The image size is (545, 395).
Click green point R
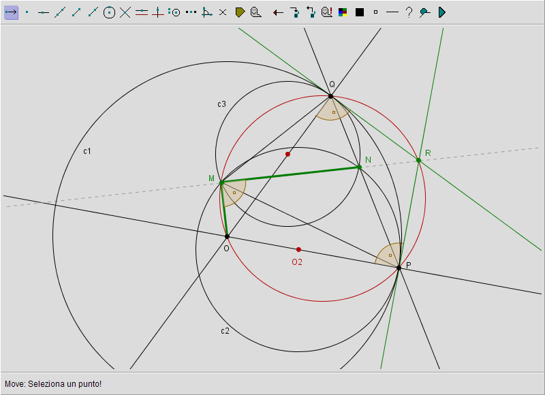click(418, 160)
